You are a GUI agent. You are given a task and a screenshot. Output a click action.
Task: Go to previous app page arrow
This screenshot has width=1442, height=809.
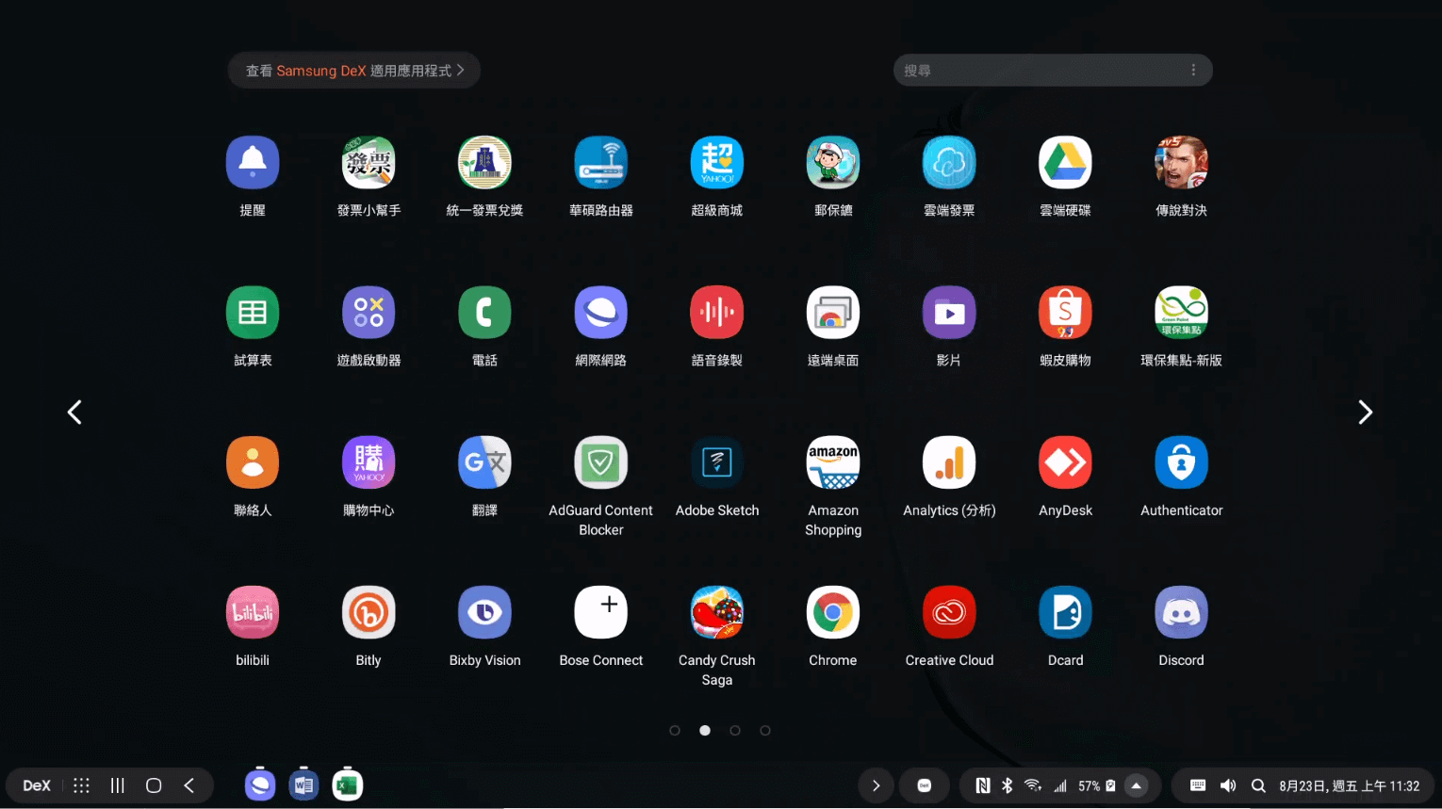click(x=74, y=413)
